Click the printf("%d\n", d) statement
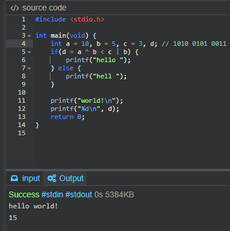The width and height of the screenshot is (230, 231). 85,109
